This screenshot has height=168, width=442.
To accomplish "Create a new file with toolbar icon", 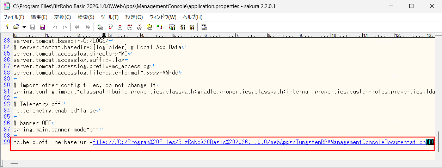I will click(6, 27).
